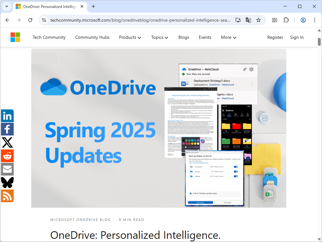
Task: Click the '9 MIN READ' label
Action: 131,220
